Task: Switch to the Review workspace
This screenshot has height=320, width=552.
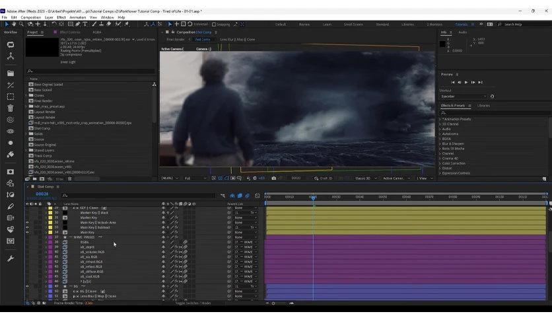Action: coord(304,24)
